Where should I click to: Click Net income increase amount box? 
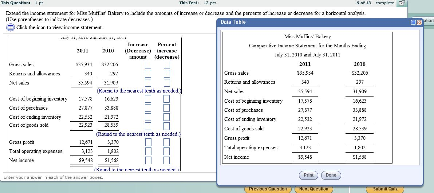(x=148, y=160)
